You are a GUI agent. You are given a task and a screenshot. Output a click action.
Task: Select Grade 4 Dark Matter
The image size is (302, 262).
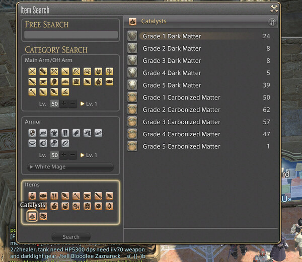[199, 73]
